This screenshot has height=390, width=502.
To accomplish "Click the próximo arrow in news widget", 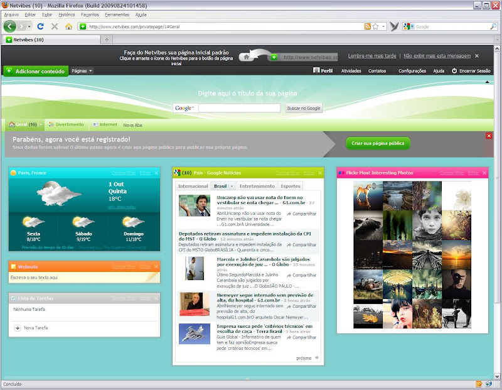I will 317,358.
